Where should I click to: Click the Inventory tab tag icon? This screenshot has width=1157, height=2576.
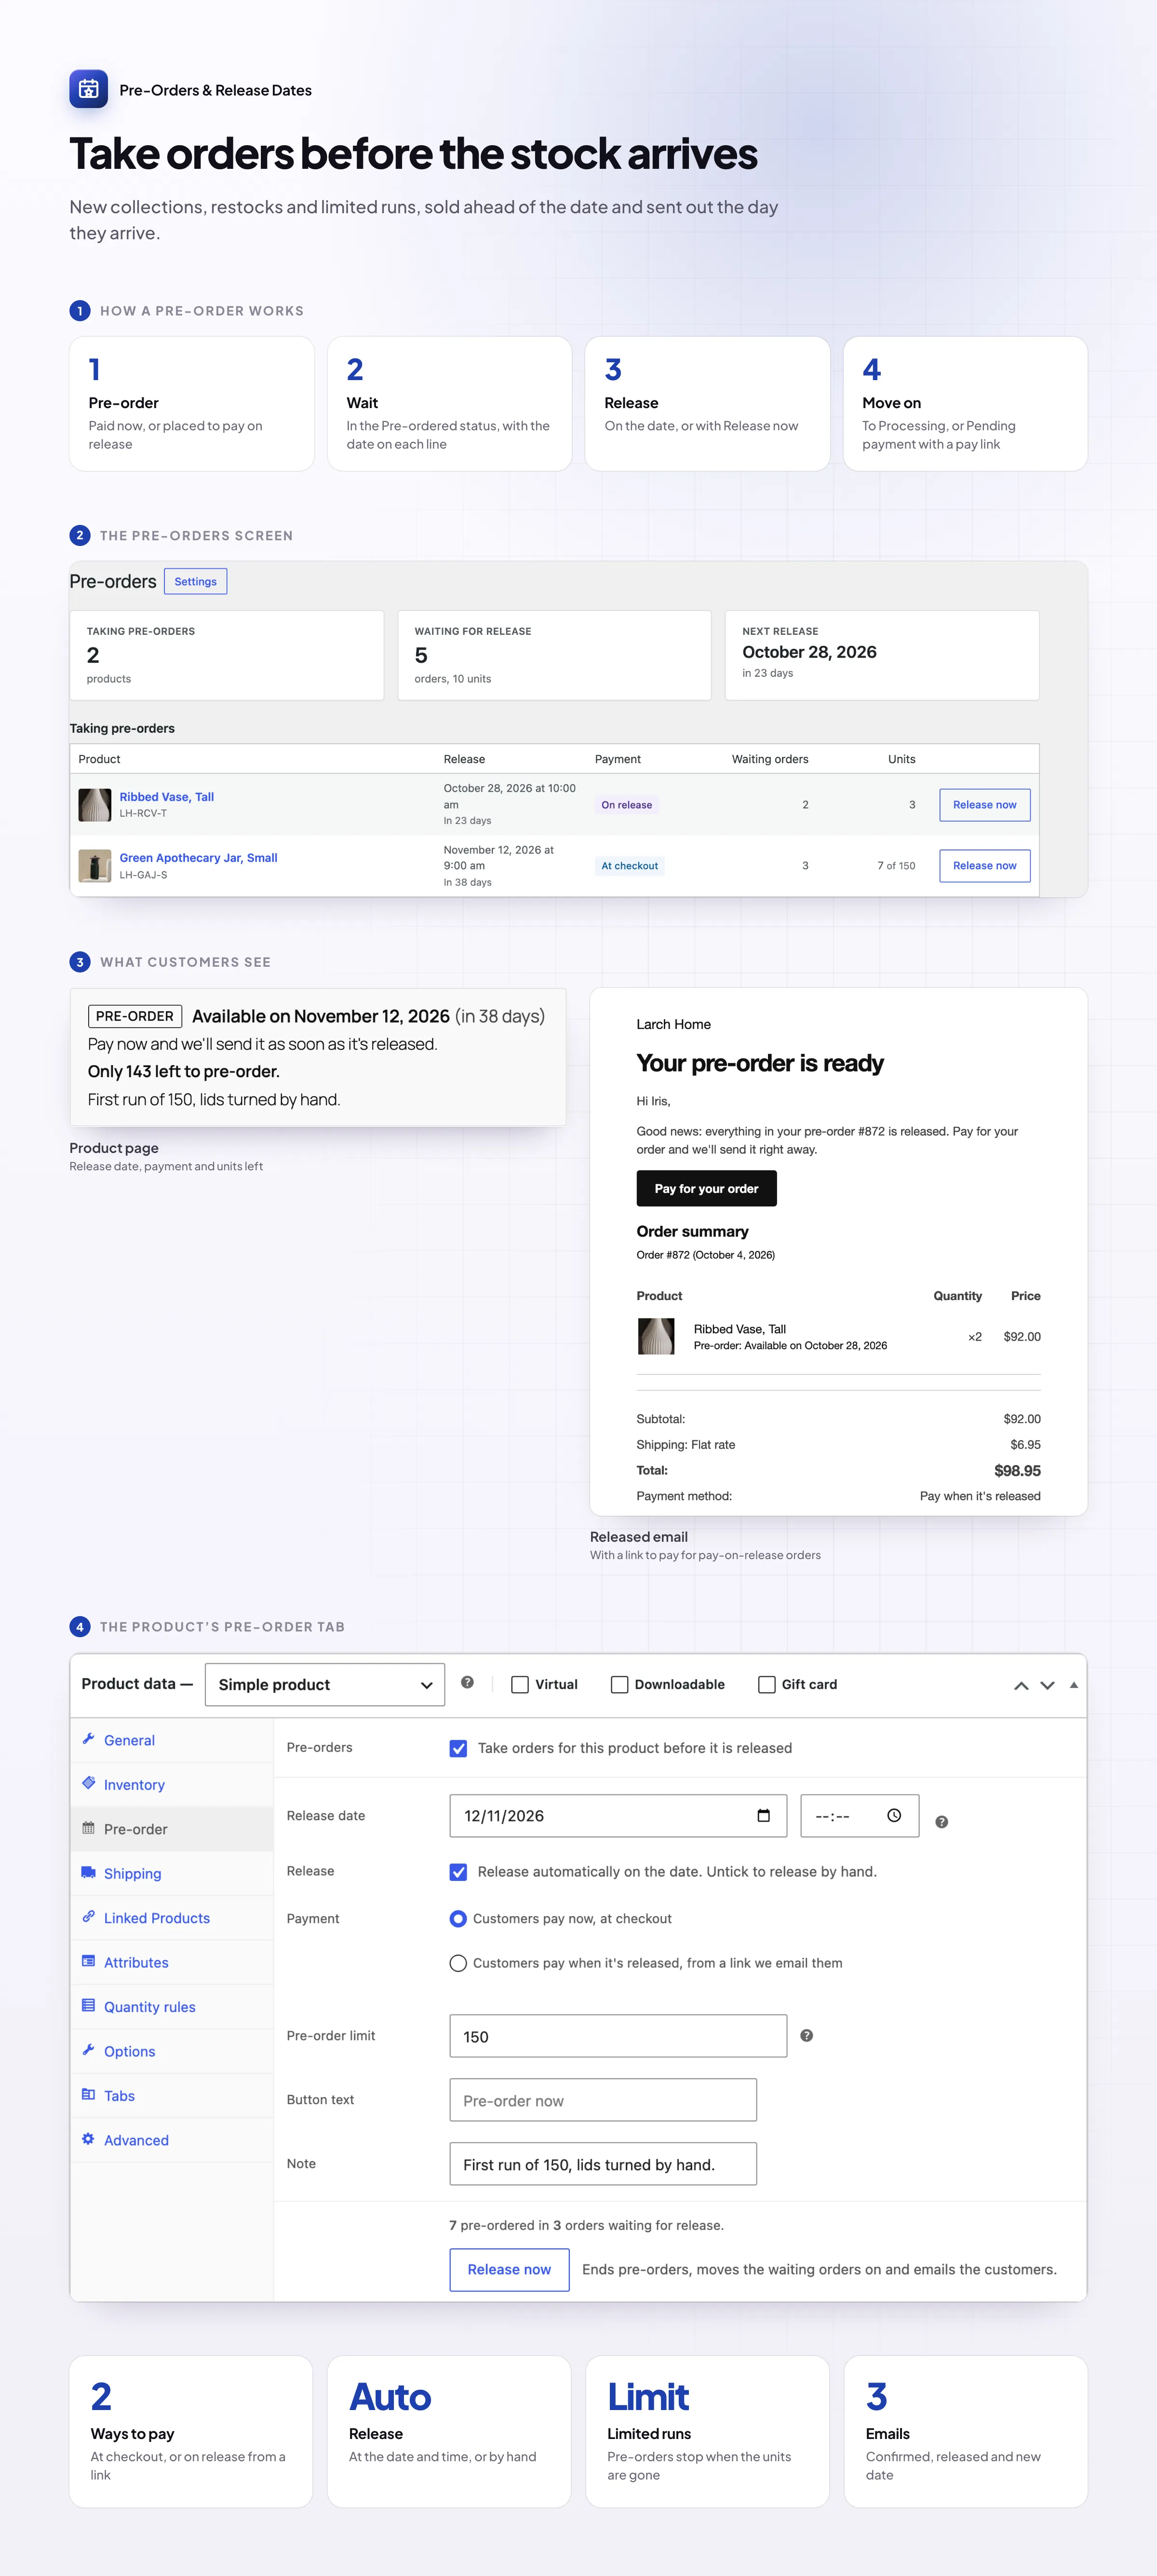[88, 1783]
